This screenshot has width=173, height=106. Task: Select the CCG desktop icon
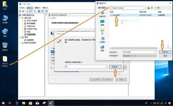[5, 6]
